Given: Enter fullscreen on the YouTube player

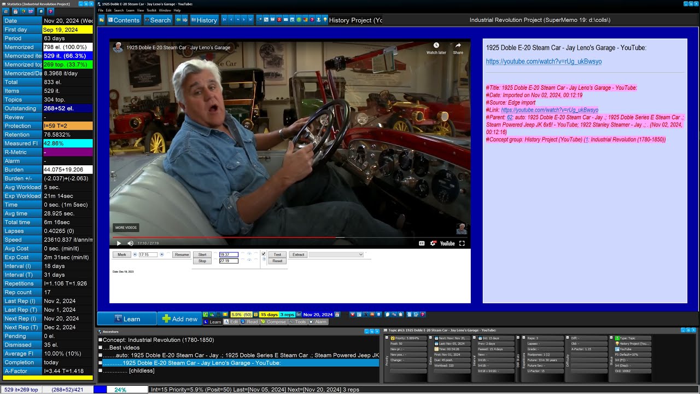Looking at the screenshot, I should click(x=462, y=244).
